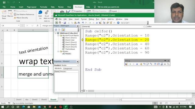Click Step Into in the Debug toolbar

[144, 64]
